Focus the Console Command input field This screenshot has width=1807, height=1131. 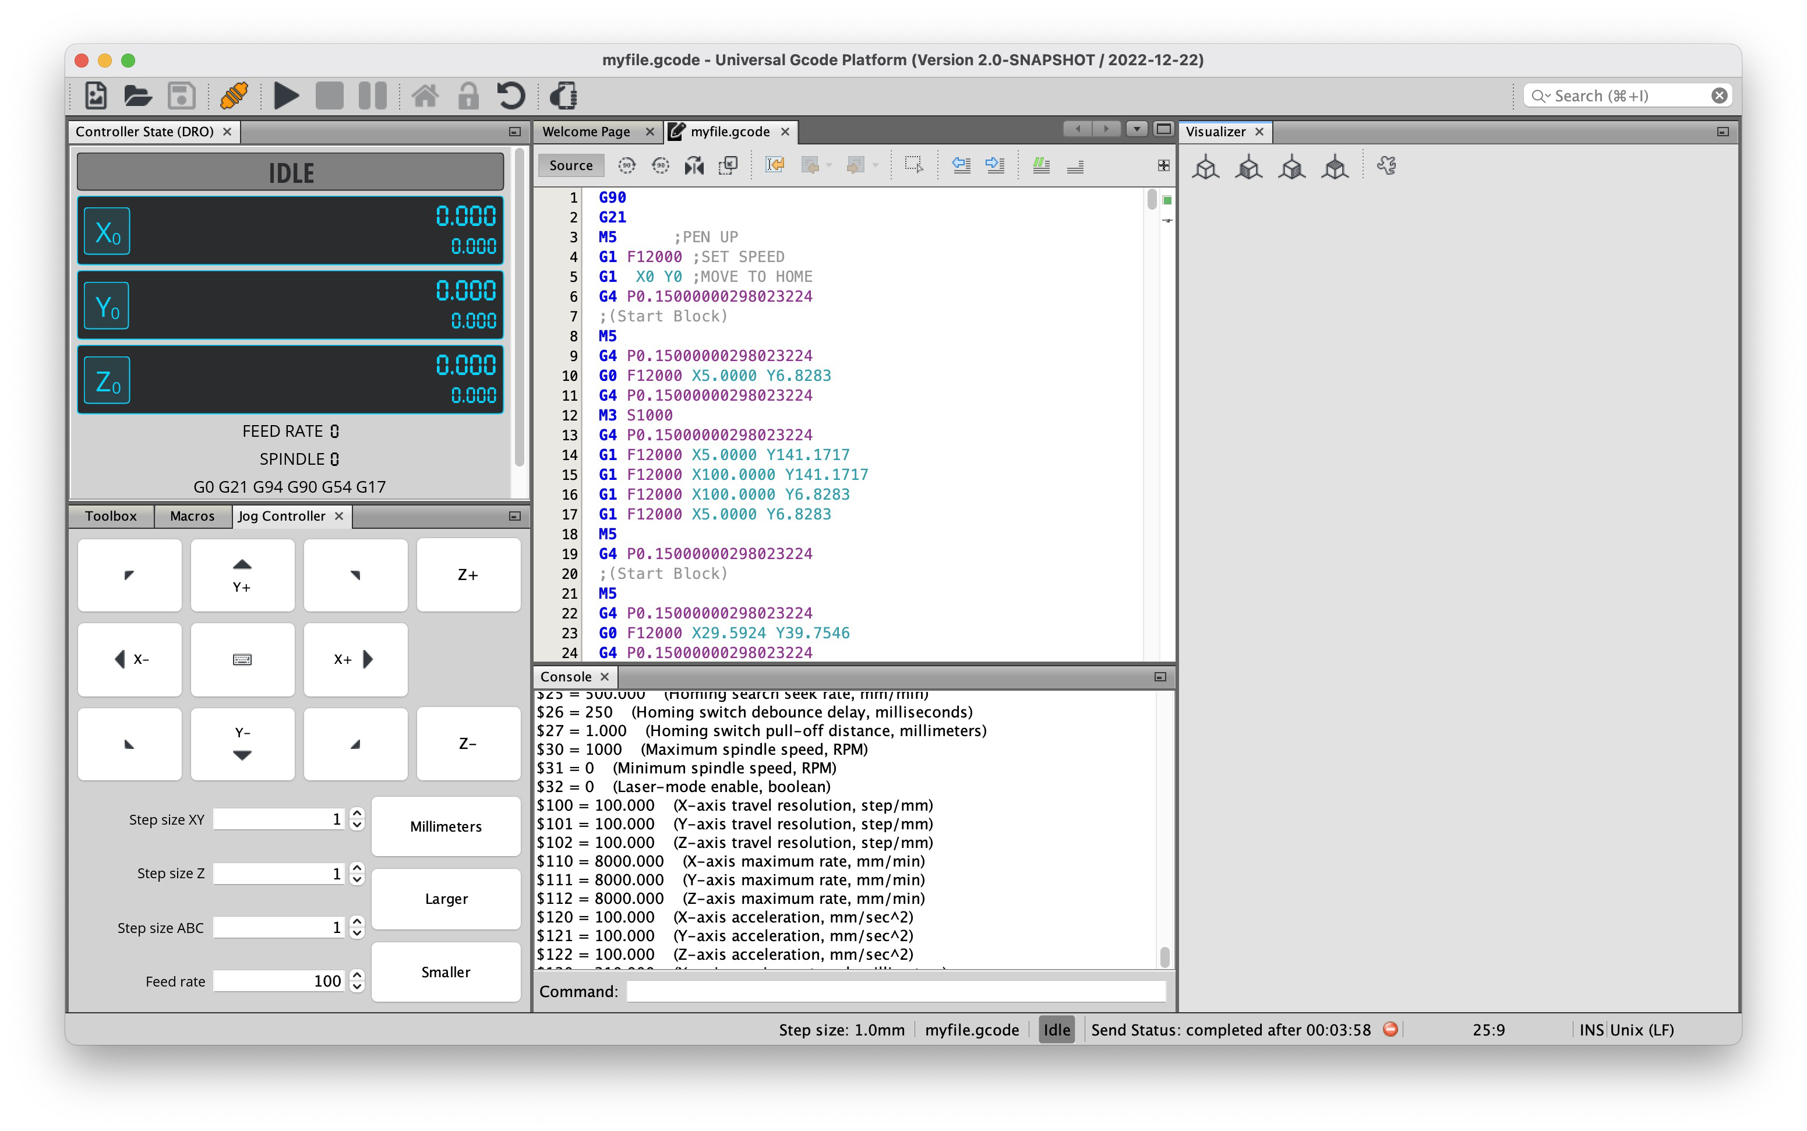[x=896, y=991]
